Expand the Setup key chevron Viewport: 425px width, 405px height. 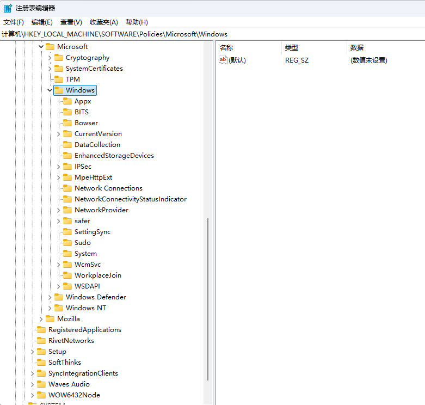32,352
